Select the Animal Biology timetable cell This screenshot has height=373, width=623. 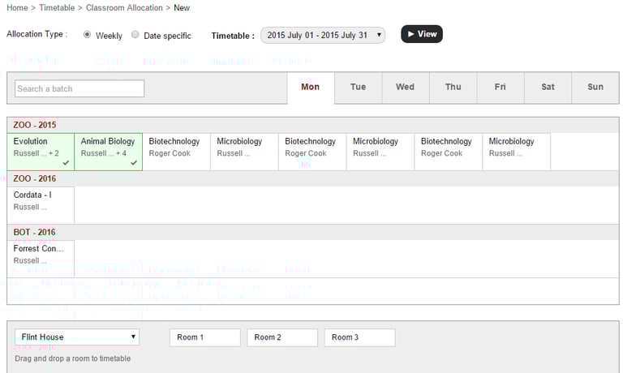click(x=109, y=152)
